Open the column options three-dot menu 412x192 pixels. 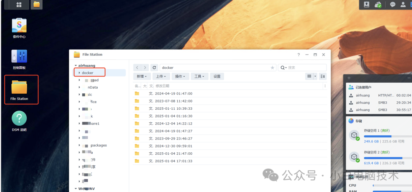325,86
